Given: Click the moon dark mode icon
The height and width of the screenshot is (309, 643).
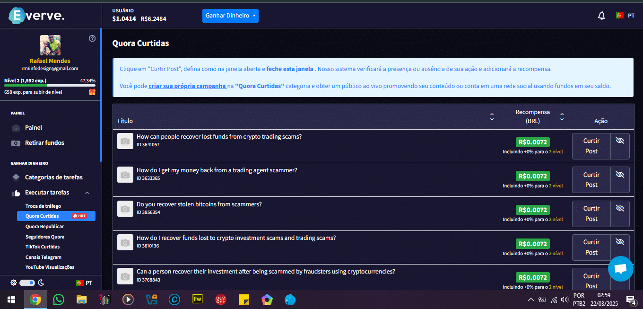Looking at the screenshot, I should pyautogui.click(x=41, y=283).
